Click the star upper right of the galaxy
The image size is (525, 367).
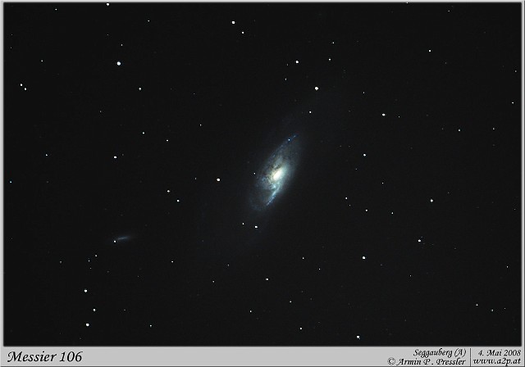[383, 116]
